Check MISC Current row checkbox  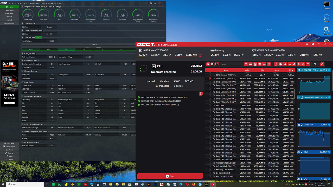pos(210,75)
